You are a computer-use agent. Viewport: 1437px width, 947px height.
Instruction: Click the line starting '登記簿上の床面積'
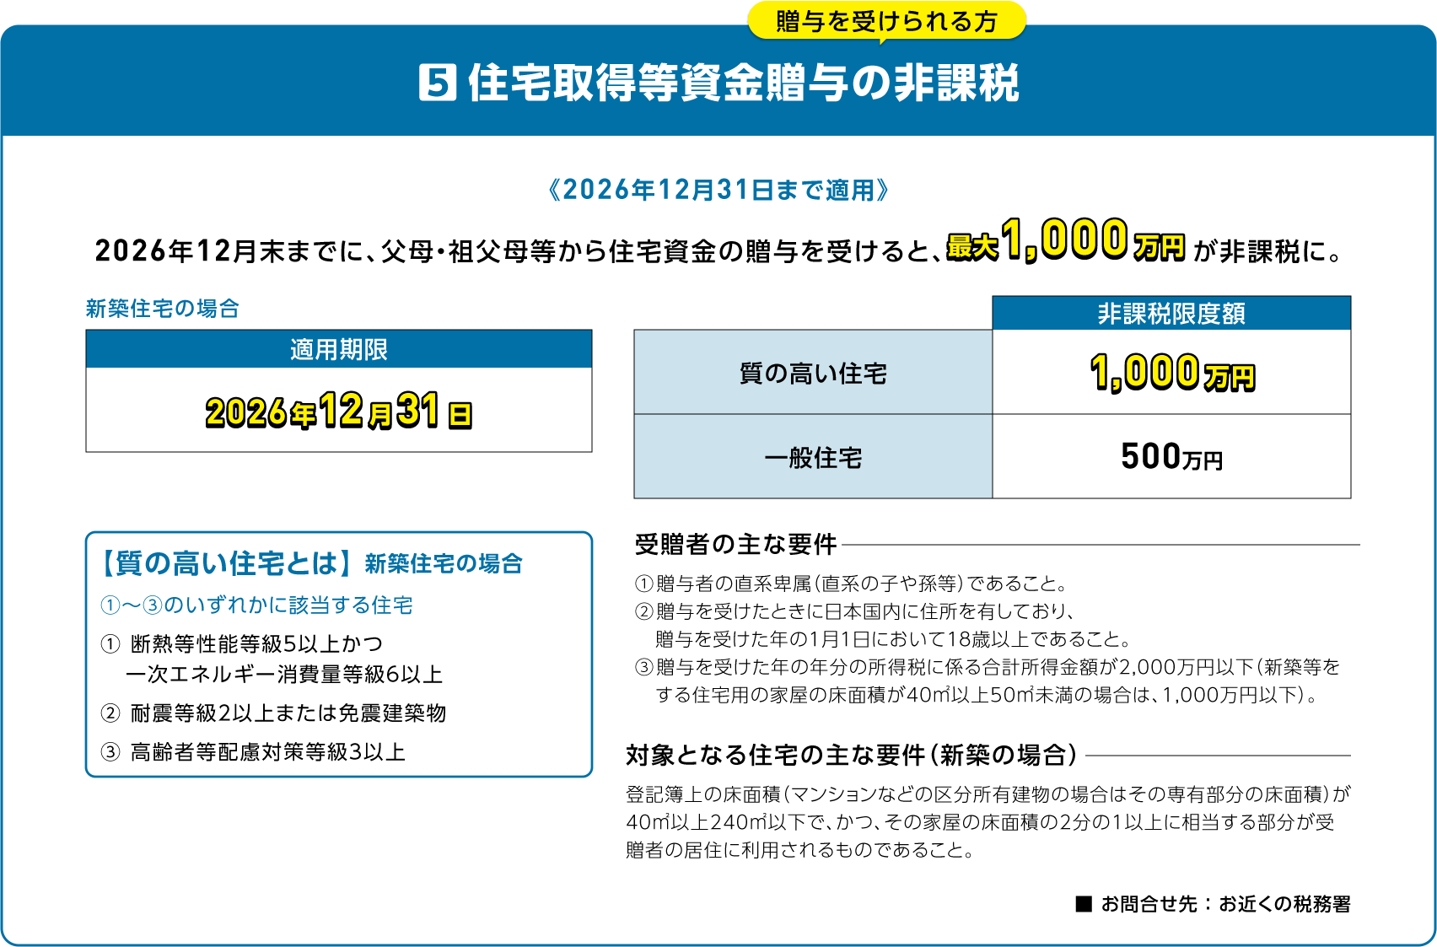pyautogui.click(x=988, y=794)
